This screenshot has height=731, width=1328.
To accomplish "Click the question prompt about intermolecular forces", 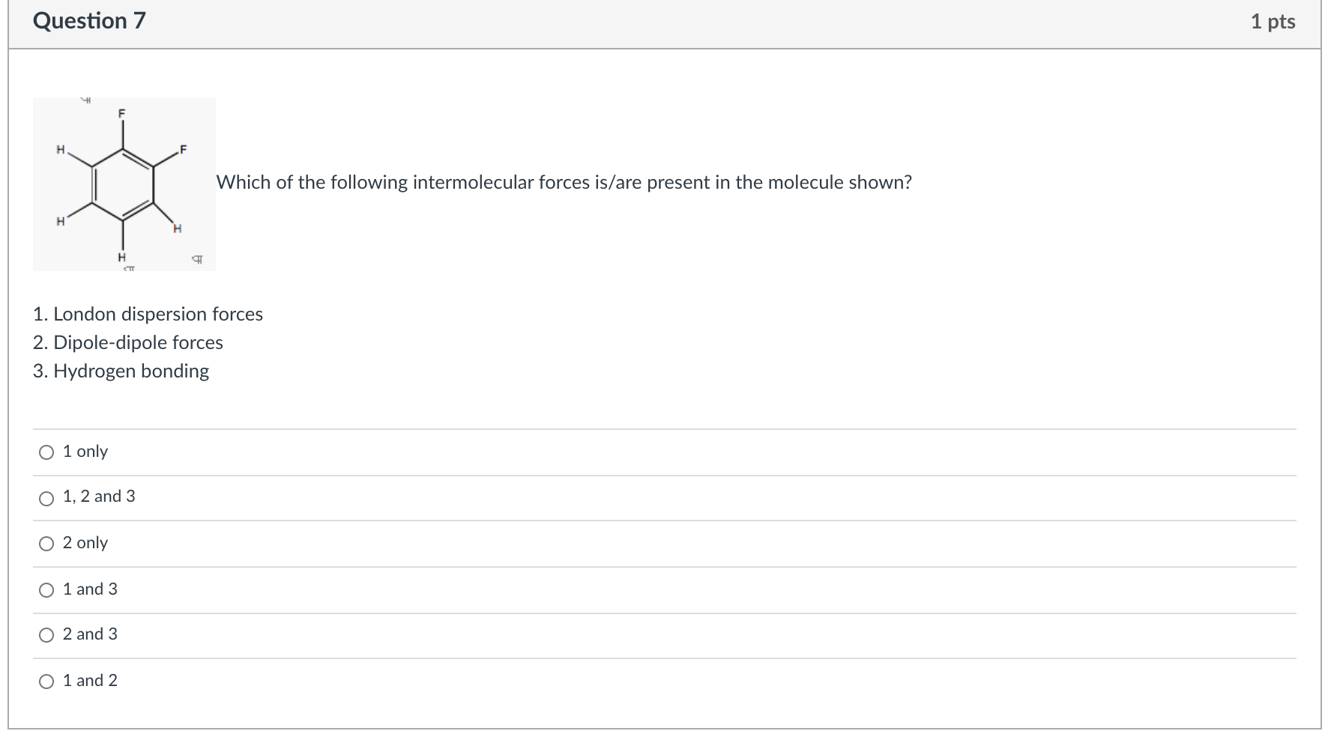I will click(564, 182).
